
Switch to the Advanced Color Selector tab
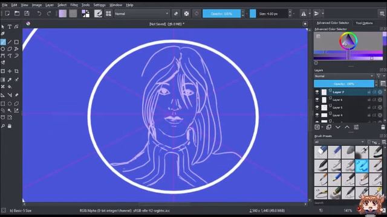click(333, 23)
